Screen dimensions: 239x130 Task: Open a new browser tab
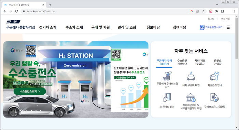[x=50, y=5]
